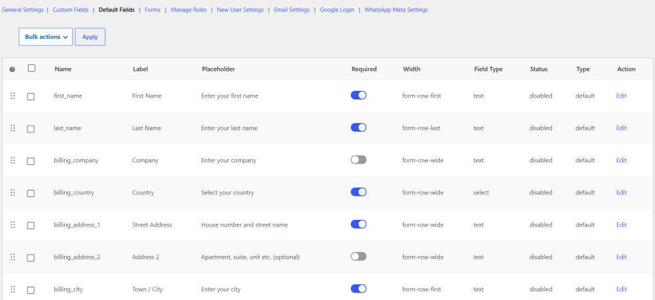Edit the last_name field
655x300 pixels.
[x=622, y=128]
